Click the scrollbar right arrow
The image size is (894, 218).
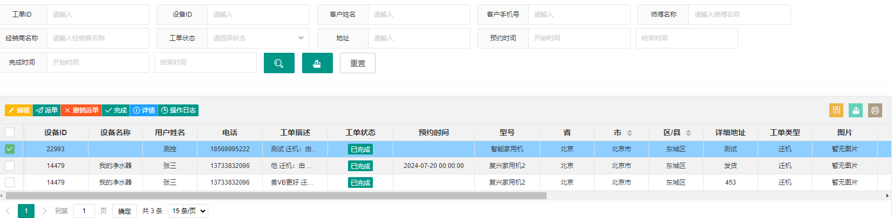click(x=888, y=196)
